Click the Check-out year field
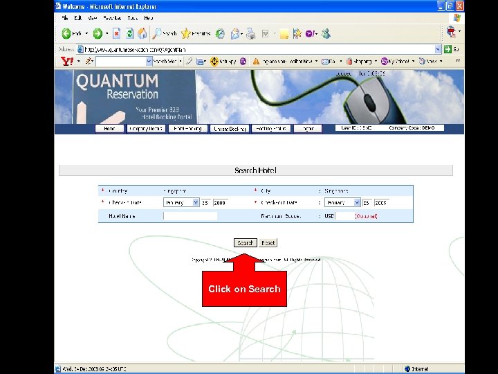The image size is (498, 374). [x=382, y=202]
